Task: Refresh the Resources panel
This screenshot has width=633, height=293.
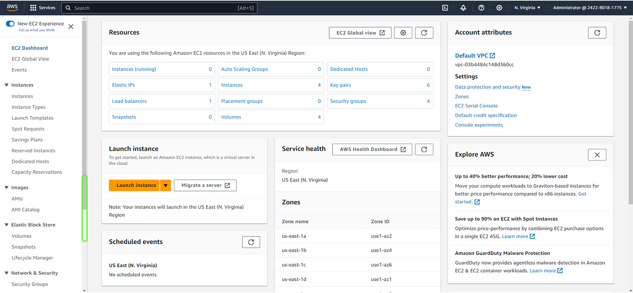Action: tap(424, 33)
